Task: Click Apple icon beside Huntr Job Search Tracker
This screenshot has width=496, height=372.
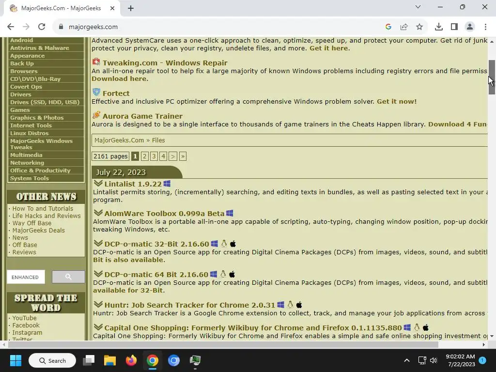Action: click(299, 305)
